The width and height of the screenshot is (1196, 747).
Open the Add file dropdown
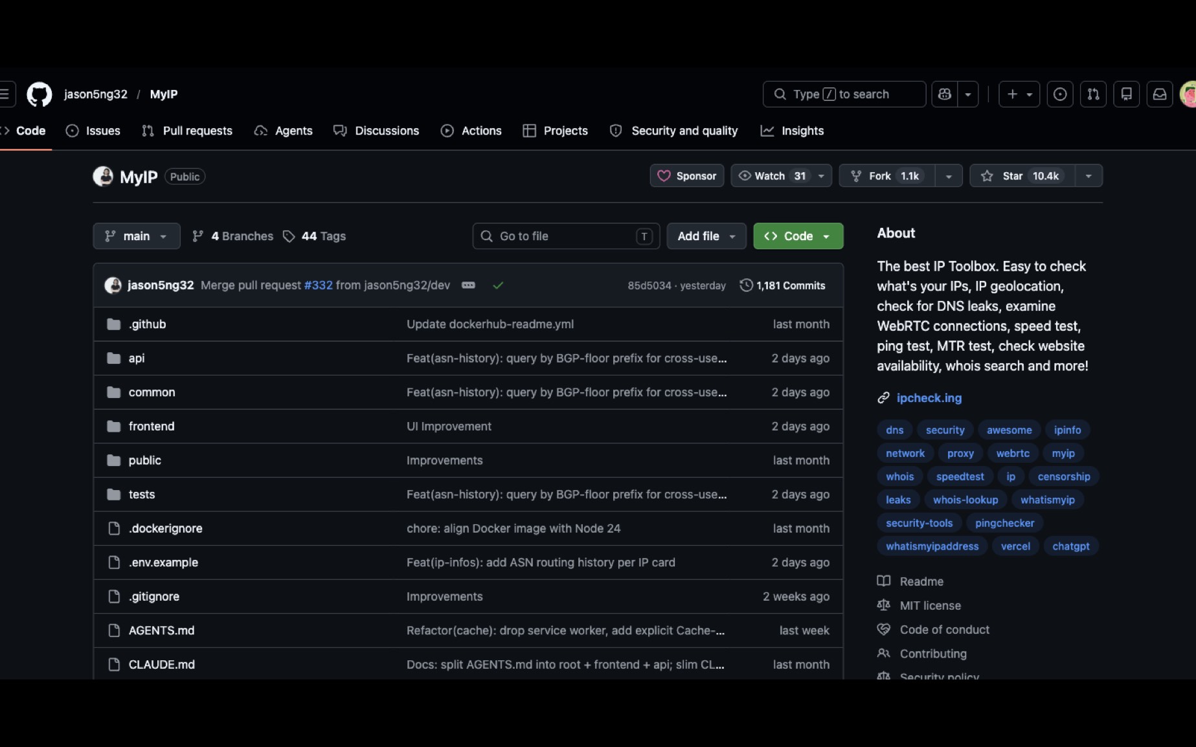tap(706, 236)
